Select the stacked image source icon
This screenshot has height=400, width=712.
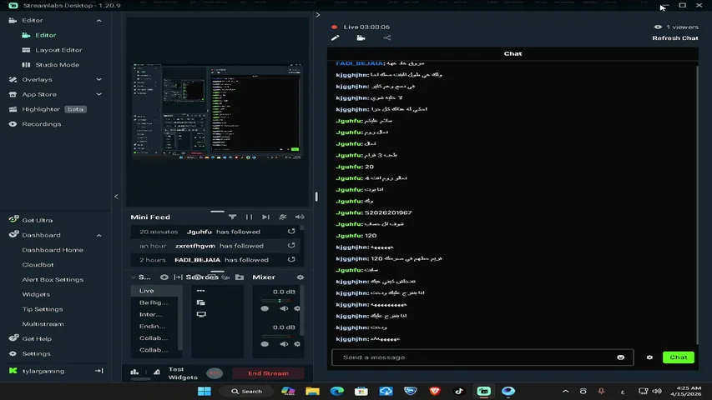pyautogui.click(x=200, y=302)
